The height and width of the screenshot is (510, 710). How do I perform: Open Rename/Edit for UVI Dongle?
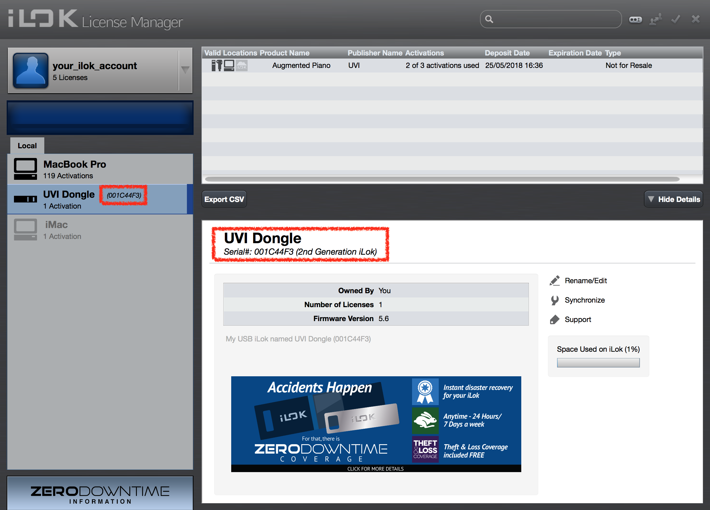tap(585, 281)
